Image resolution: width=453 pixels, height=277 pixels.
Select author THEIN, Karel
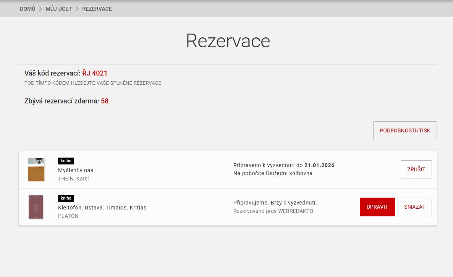point(73,179)
